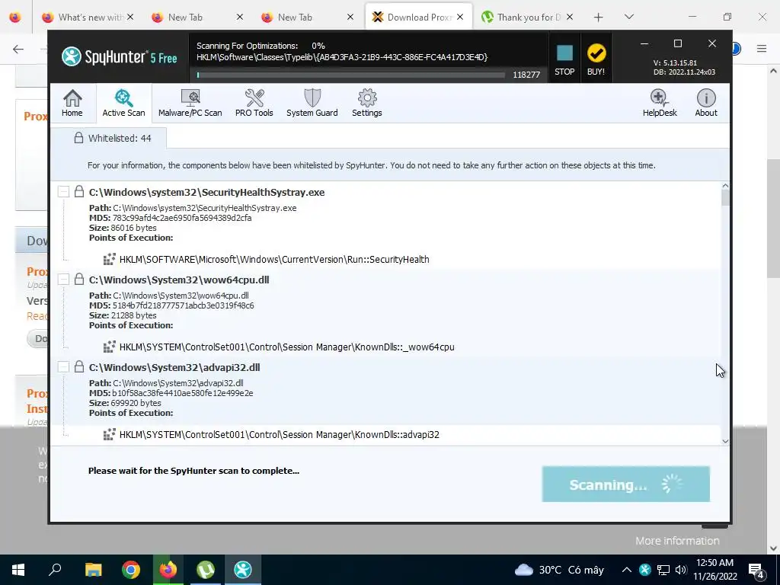The image size is (780, 585).
Task: Select the KnownDlls::_wow64cpu registry path
Action: [x=287, y=347]
